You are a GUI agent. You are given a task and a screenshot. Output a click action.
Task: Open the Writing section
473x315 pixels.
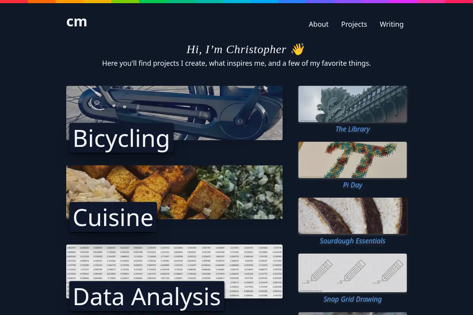(x=391, y=24)
